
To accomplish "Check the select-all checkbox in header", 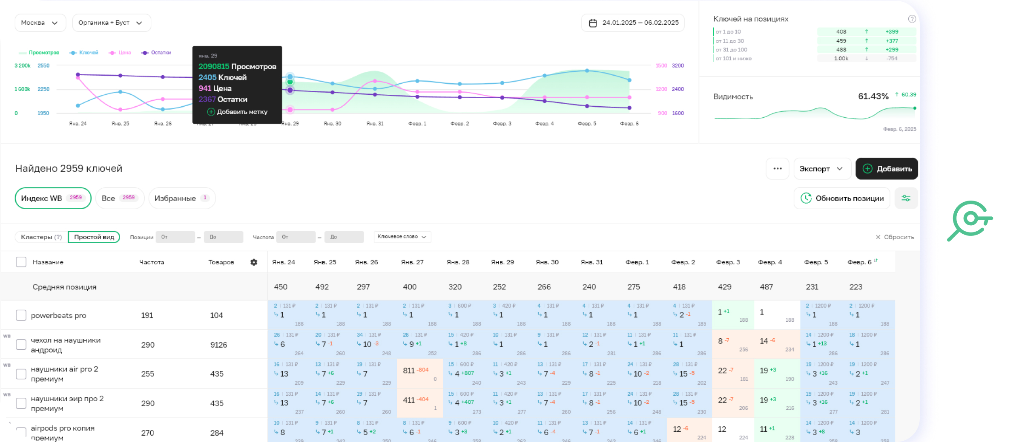I will coord(21,262).
